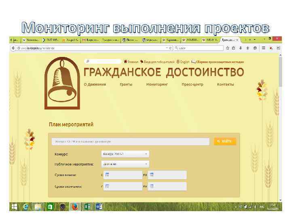Switch to Firefox in the taskbar
This screenshot has width=291, height=218.
(75, 207)
